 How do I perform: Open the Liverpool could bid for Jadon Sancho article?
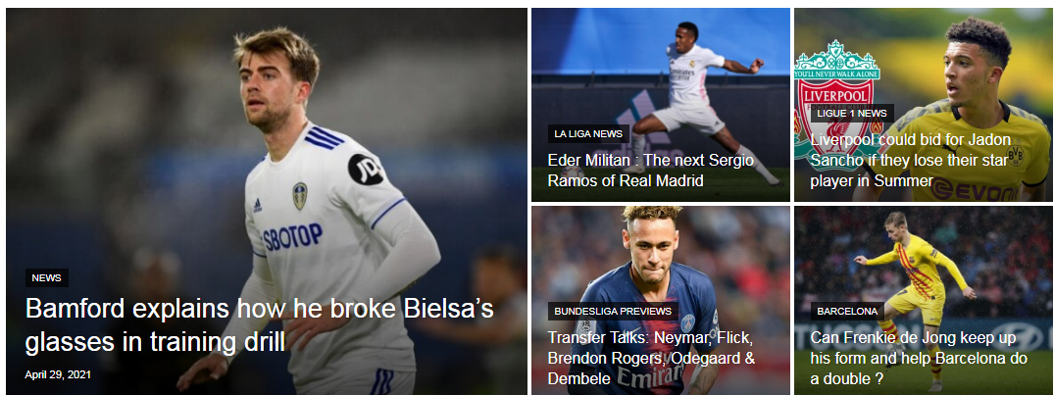click(911, 160)
